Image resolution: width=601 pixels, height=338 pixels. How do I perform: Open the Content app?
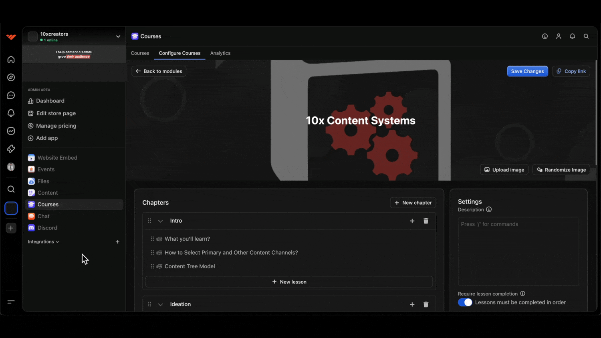pyautogui.click(x=74, y=193)
